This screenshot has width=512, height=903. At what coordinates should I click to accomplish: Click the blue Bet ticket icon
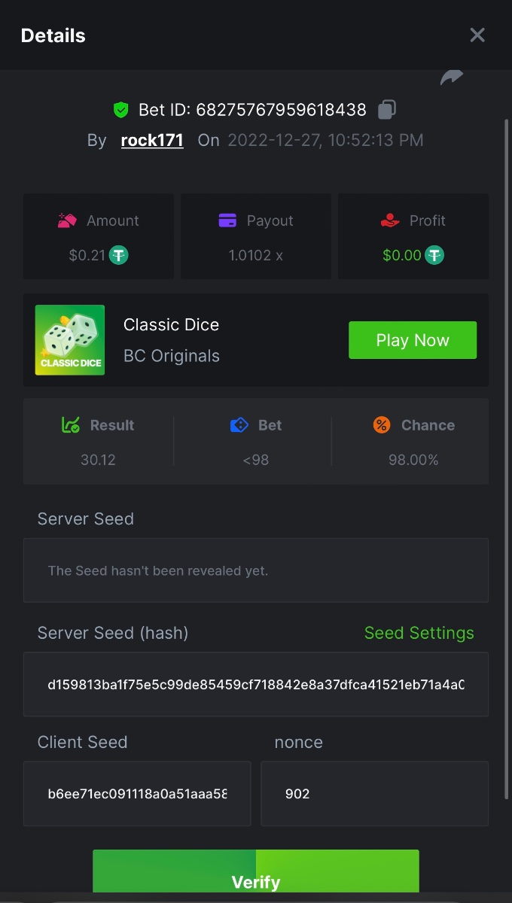239,425
